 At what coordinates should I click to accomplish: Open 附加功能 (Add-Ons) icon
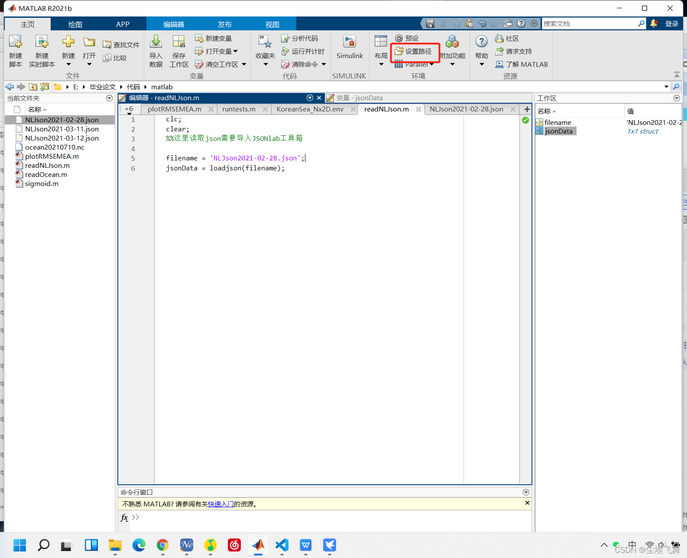[x=452, y=42]
